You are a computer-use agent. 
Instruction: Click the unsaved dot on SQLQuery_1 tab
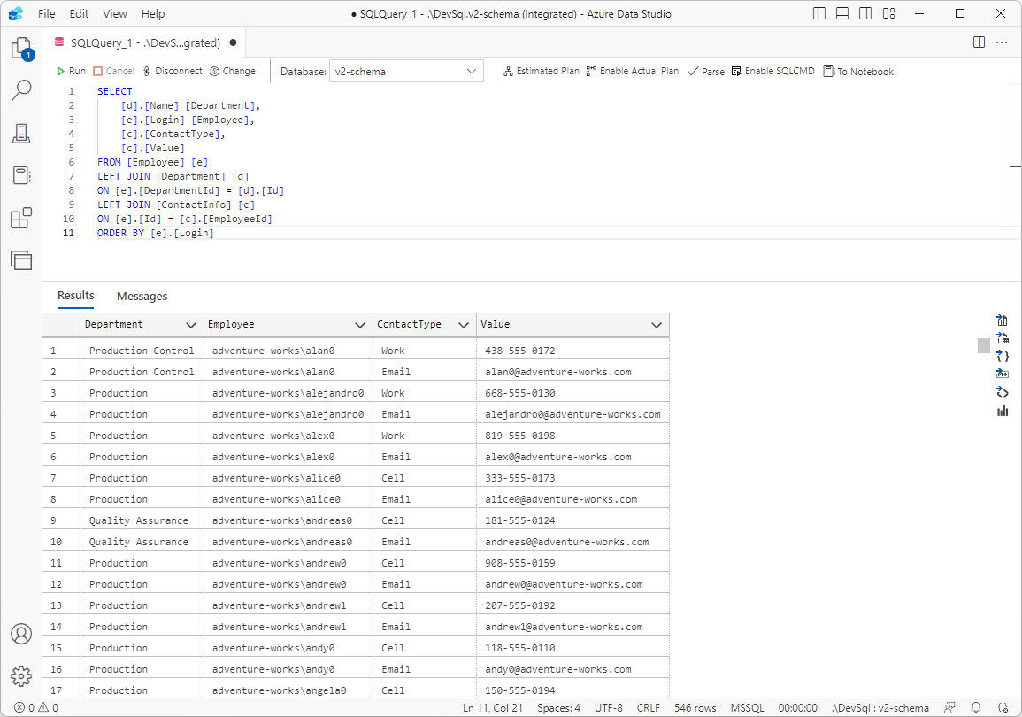[233, 42]
